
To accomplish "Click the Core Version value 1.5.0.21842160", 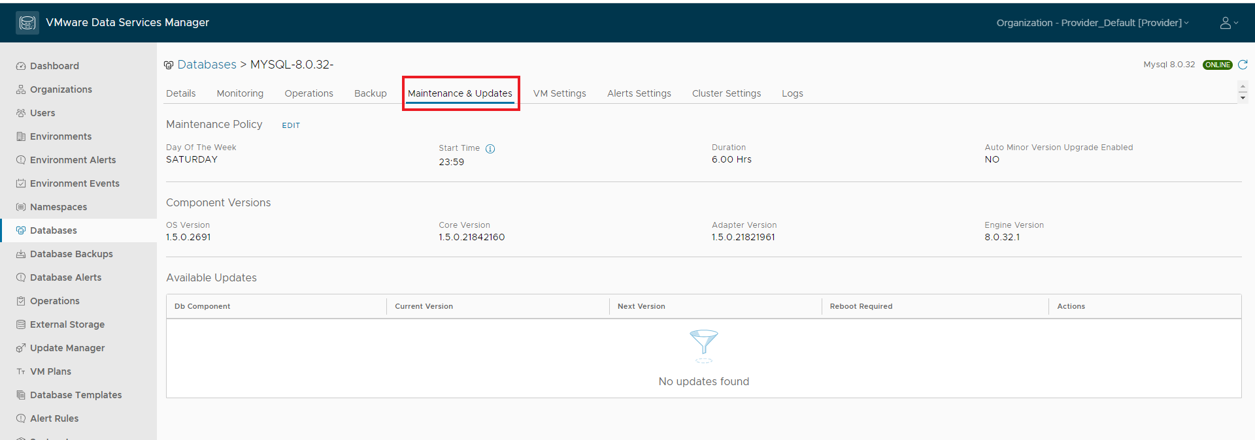I will click(x=472, y=237).
